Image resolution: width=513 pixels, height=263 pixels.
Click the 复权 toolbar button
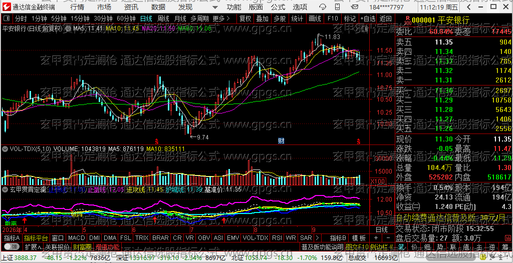(x=245, y=18)
